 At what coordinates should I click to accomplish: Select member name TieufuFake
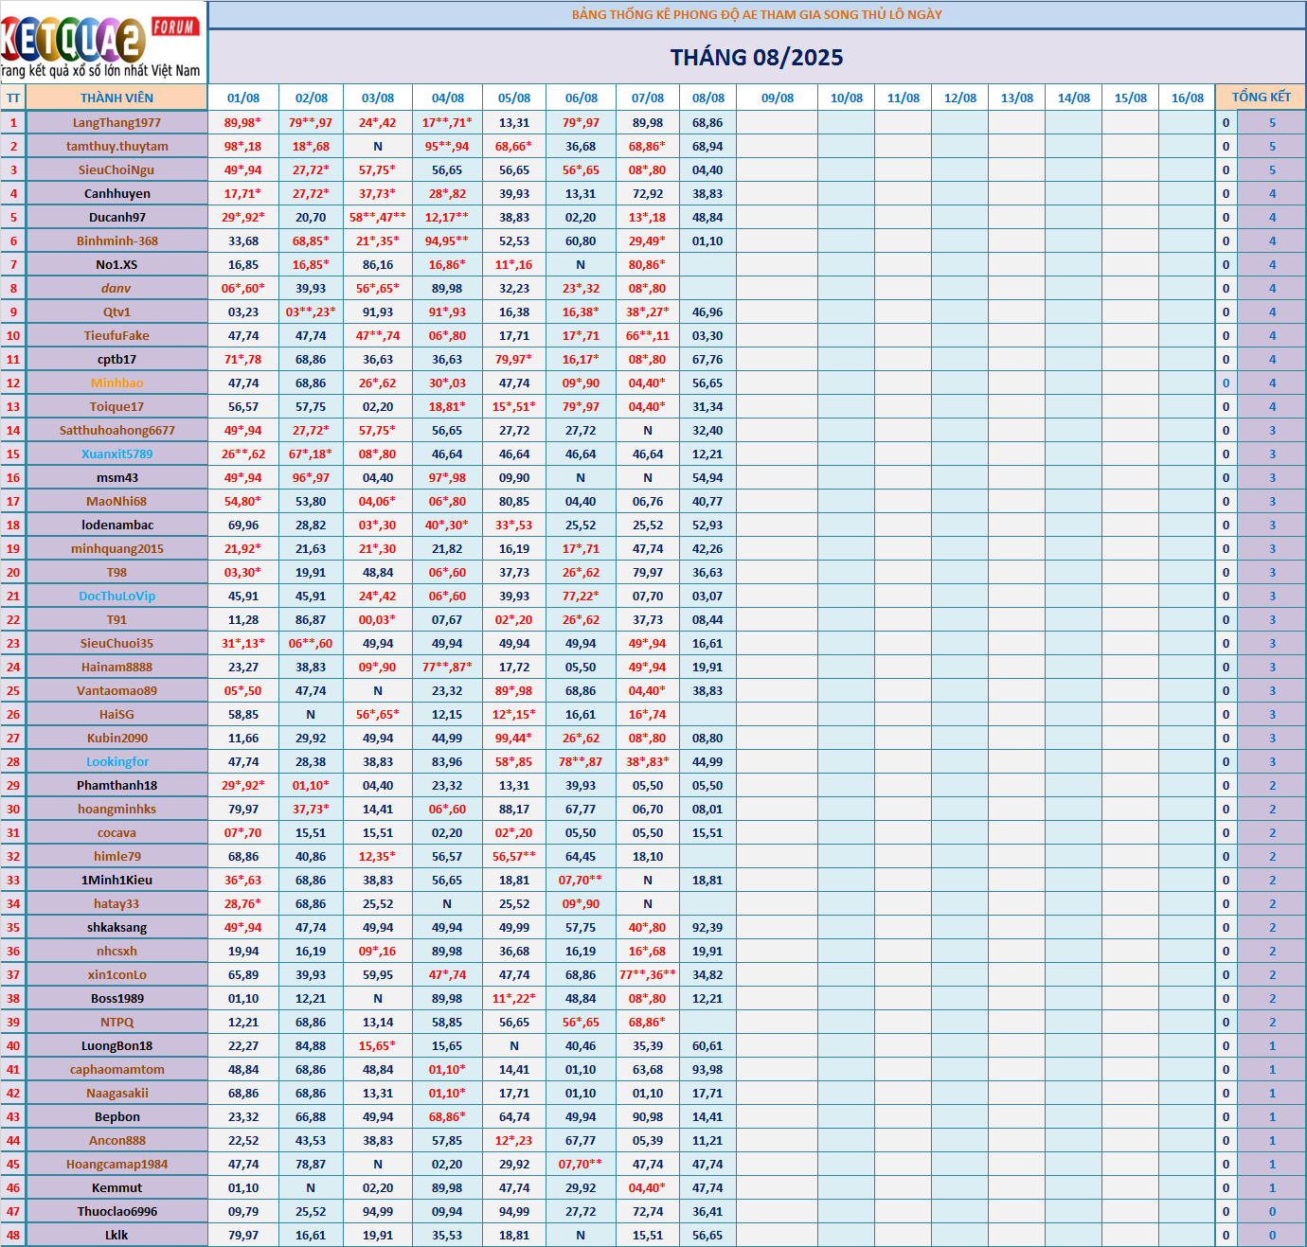click(116, 335)
